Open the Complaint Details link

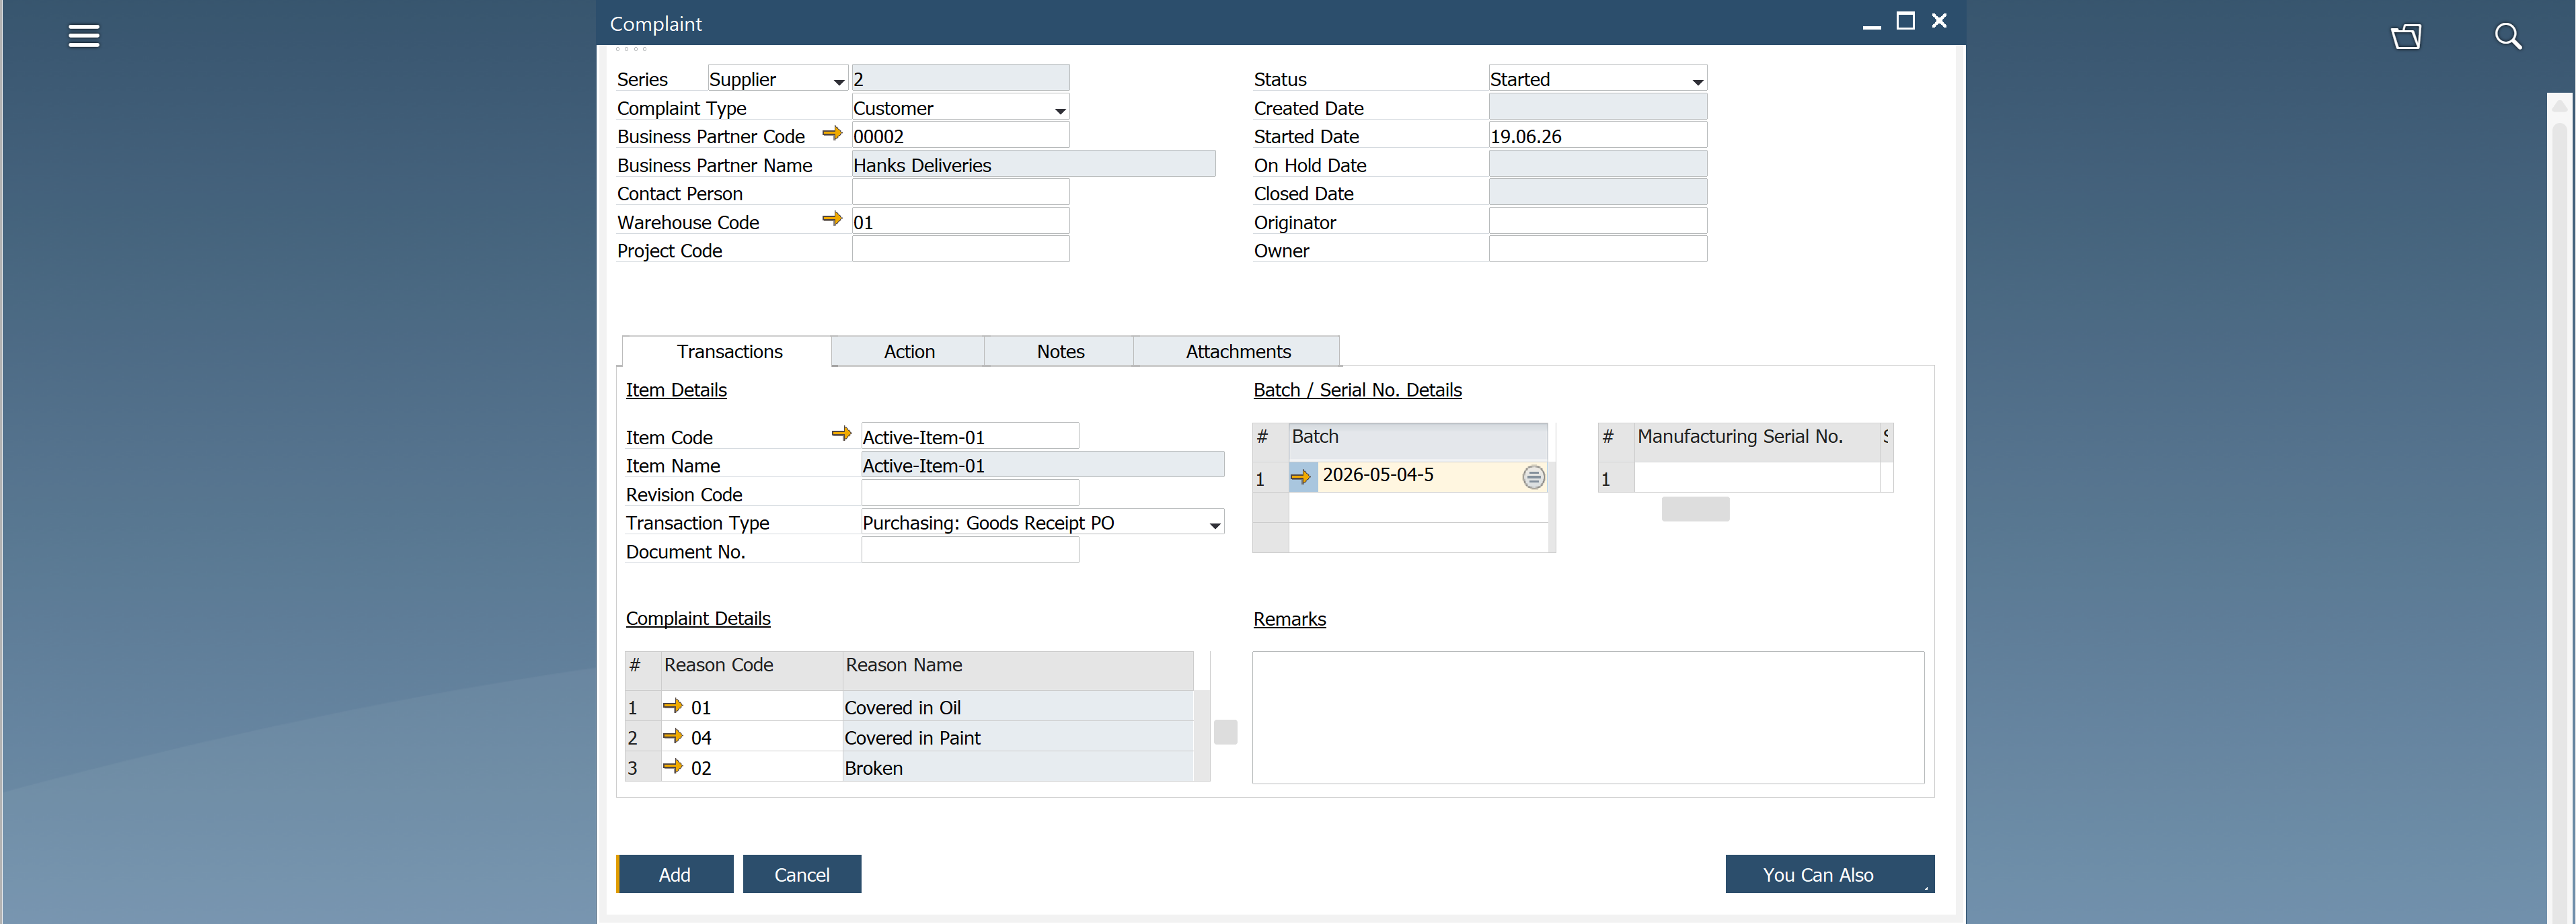pyautogui.click(x=698, y=618)
